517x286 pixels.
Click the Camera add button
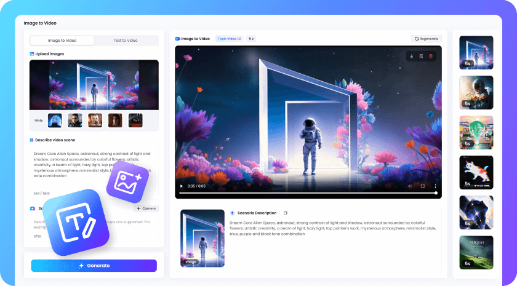146,209
